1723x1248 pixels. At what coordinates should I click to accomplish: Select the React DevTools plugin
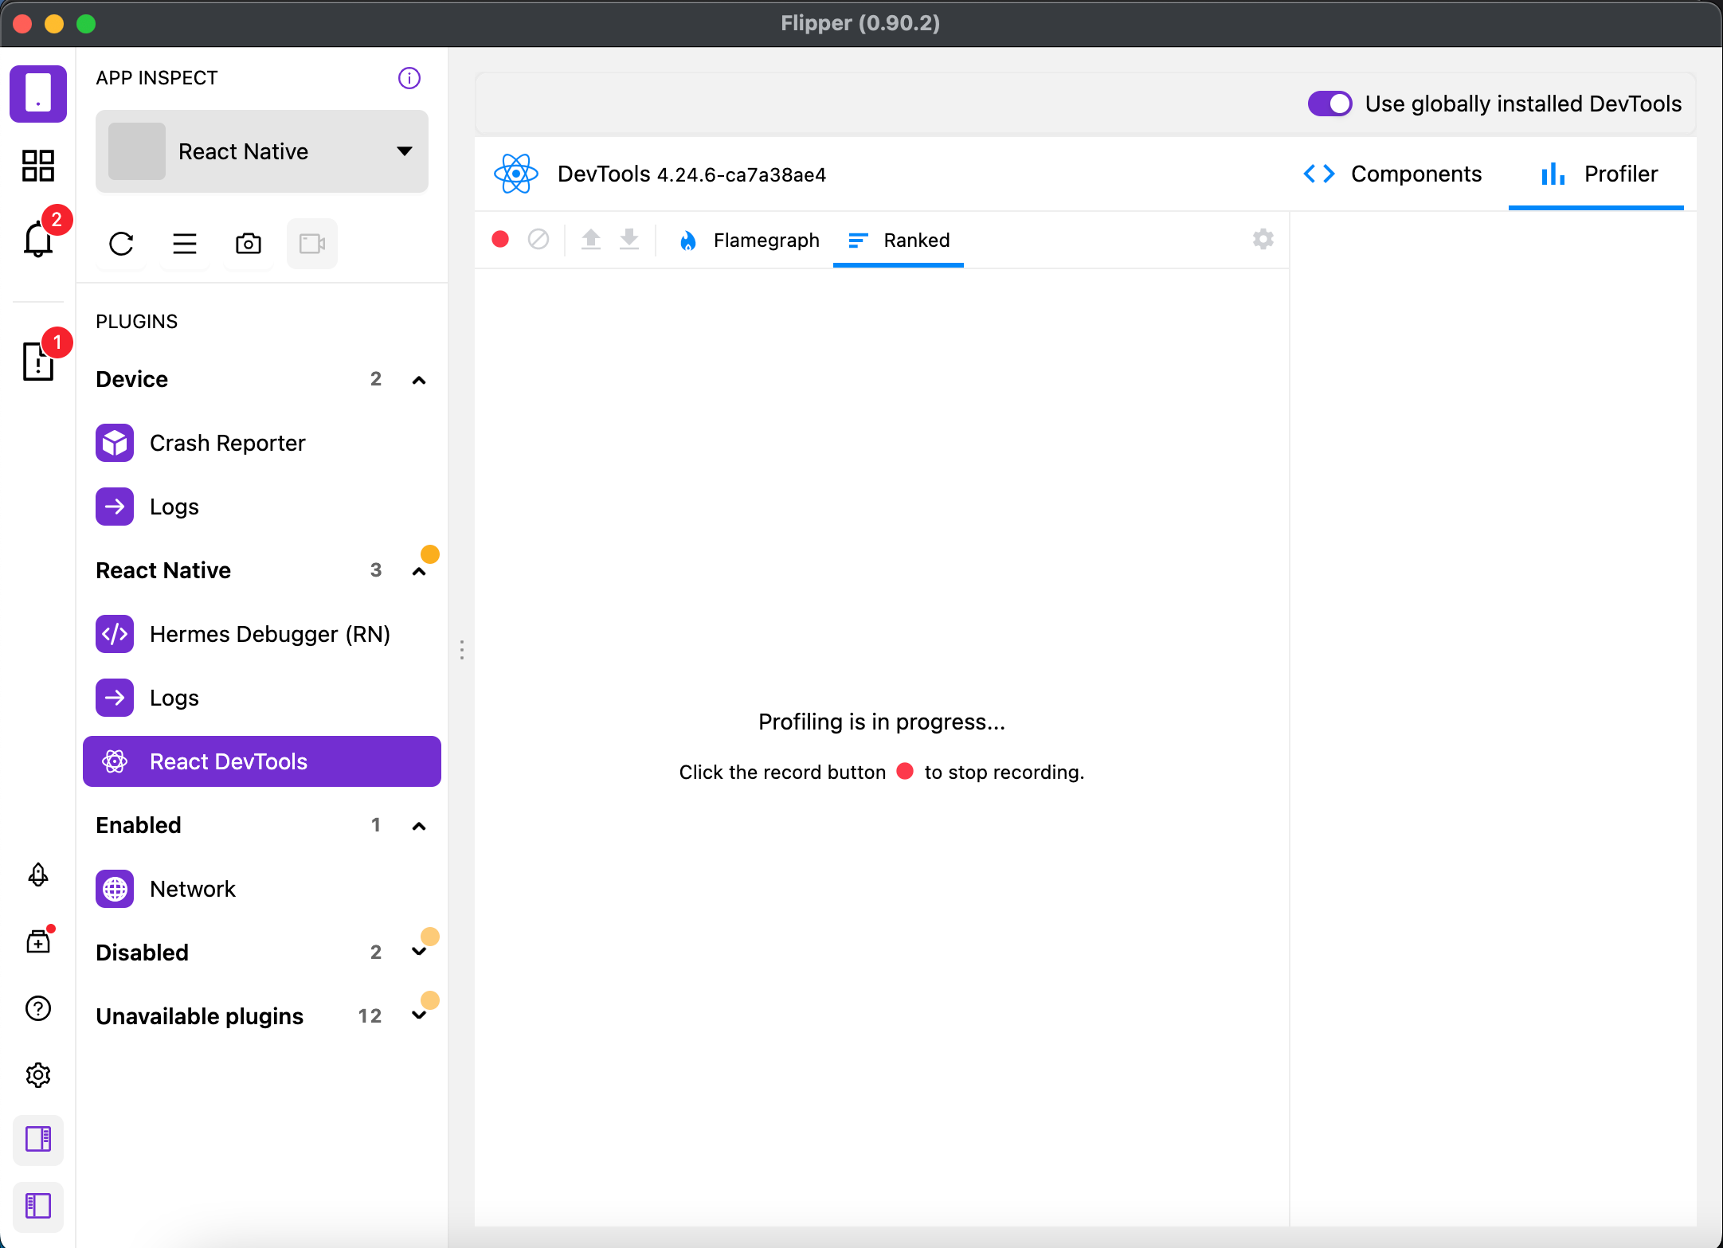point(262,761)
